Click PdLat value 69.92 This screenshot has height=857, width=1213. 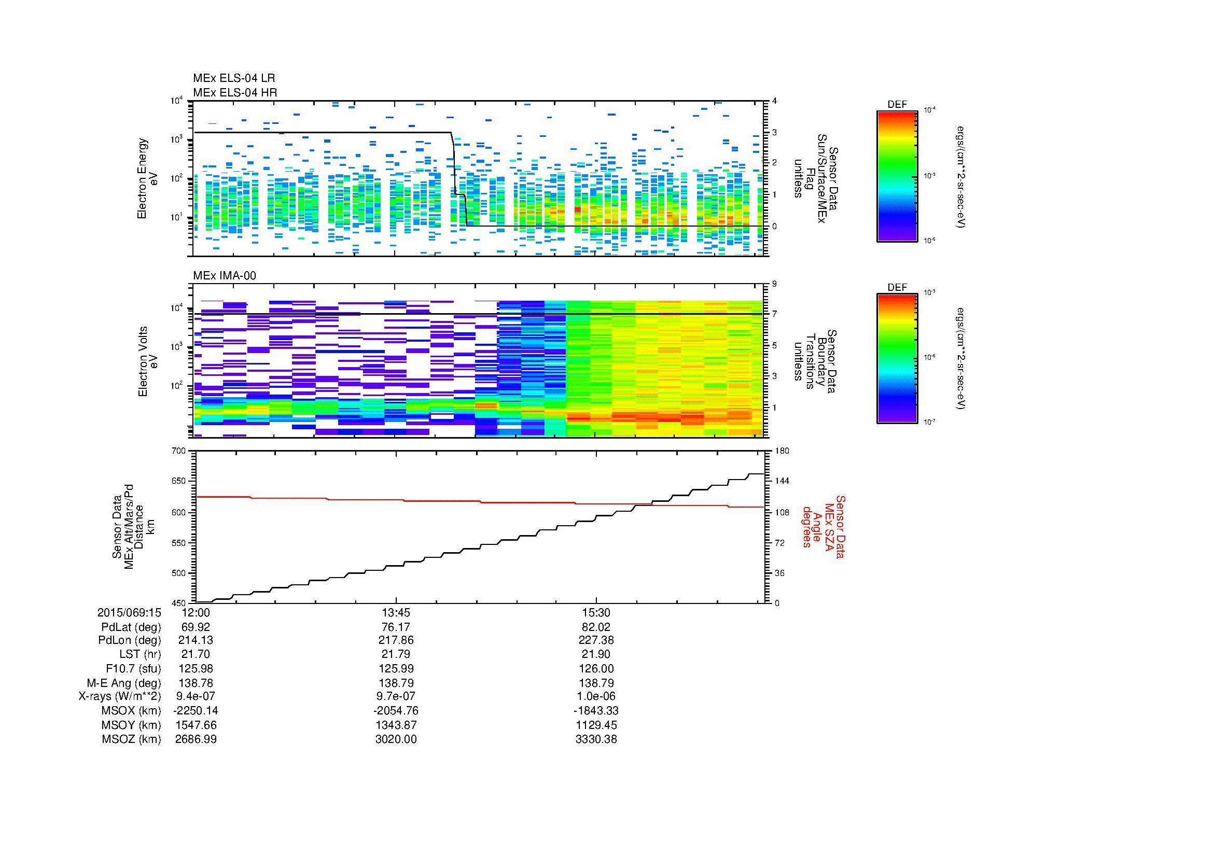click(196, 627)
